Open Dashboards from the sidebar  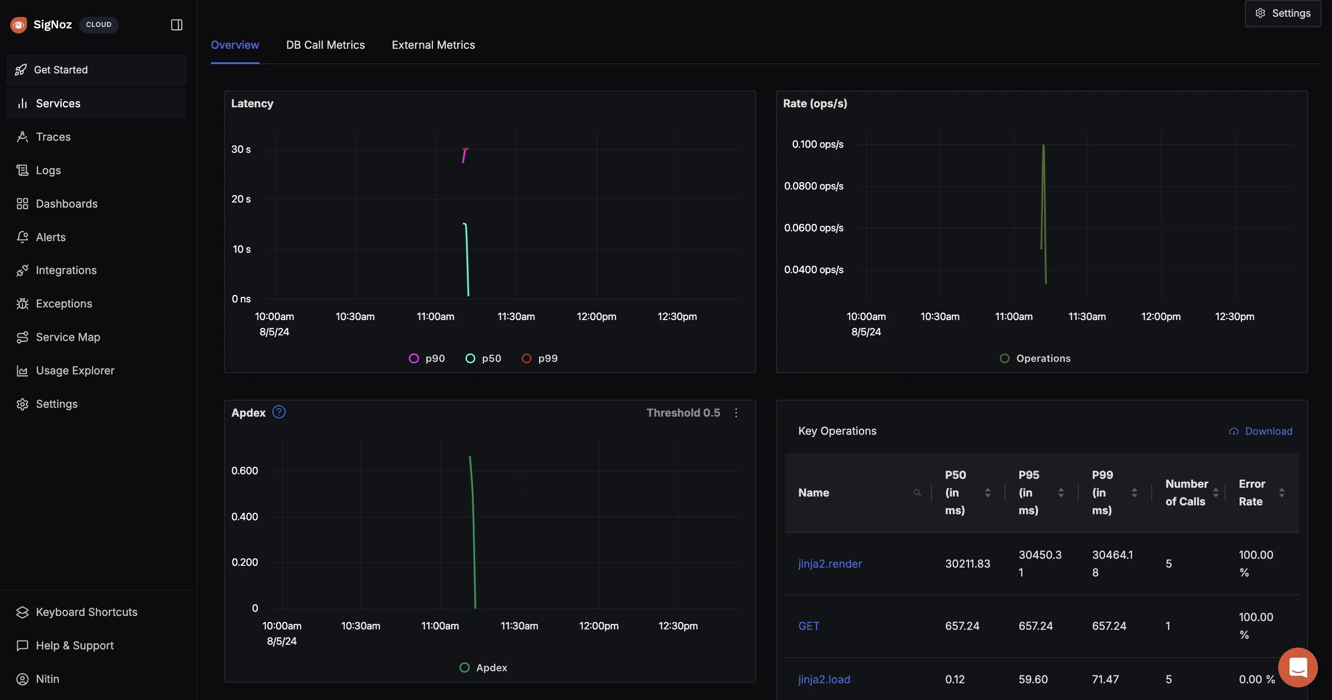click(97, 204)
